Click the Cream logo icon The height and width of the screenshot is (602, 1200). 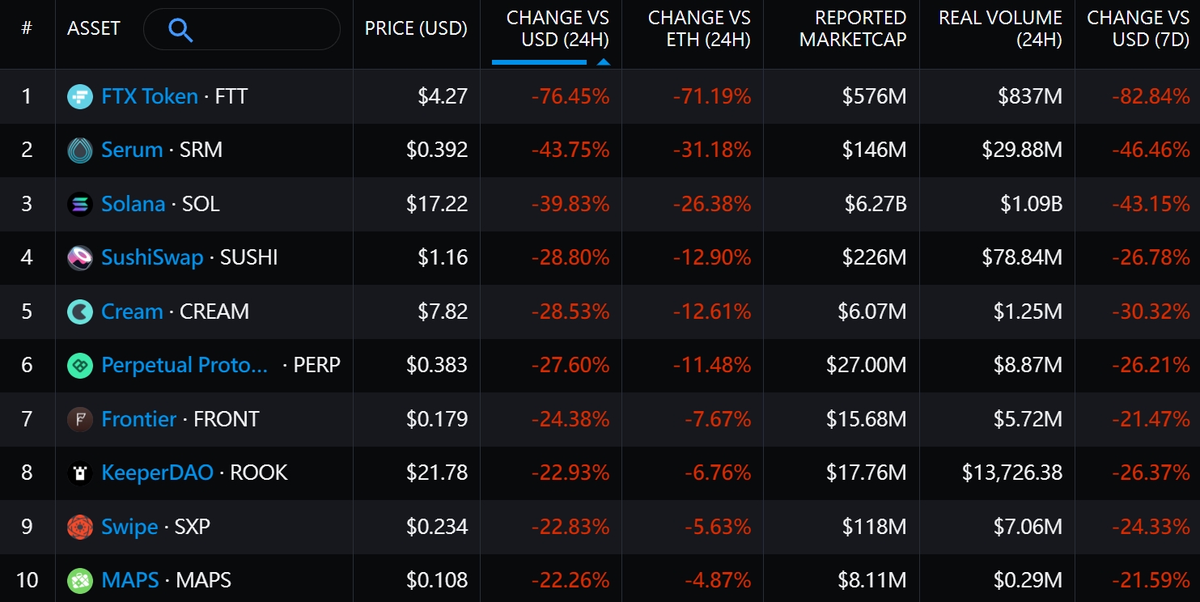tap(80, 312)
